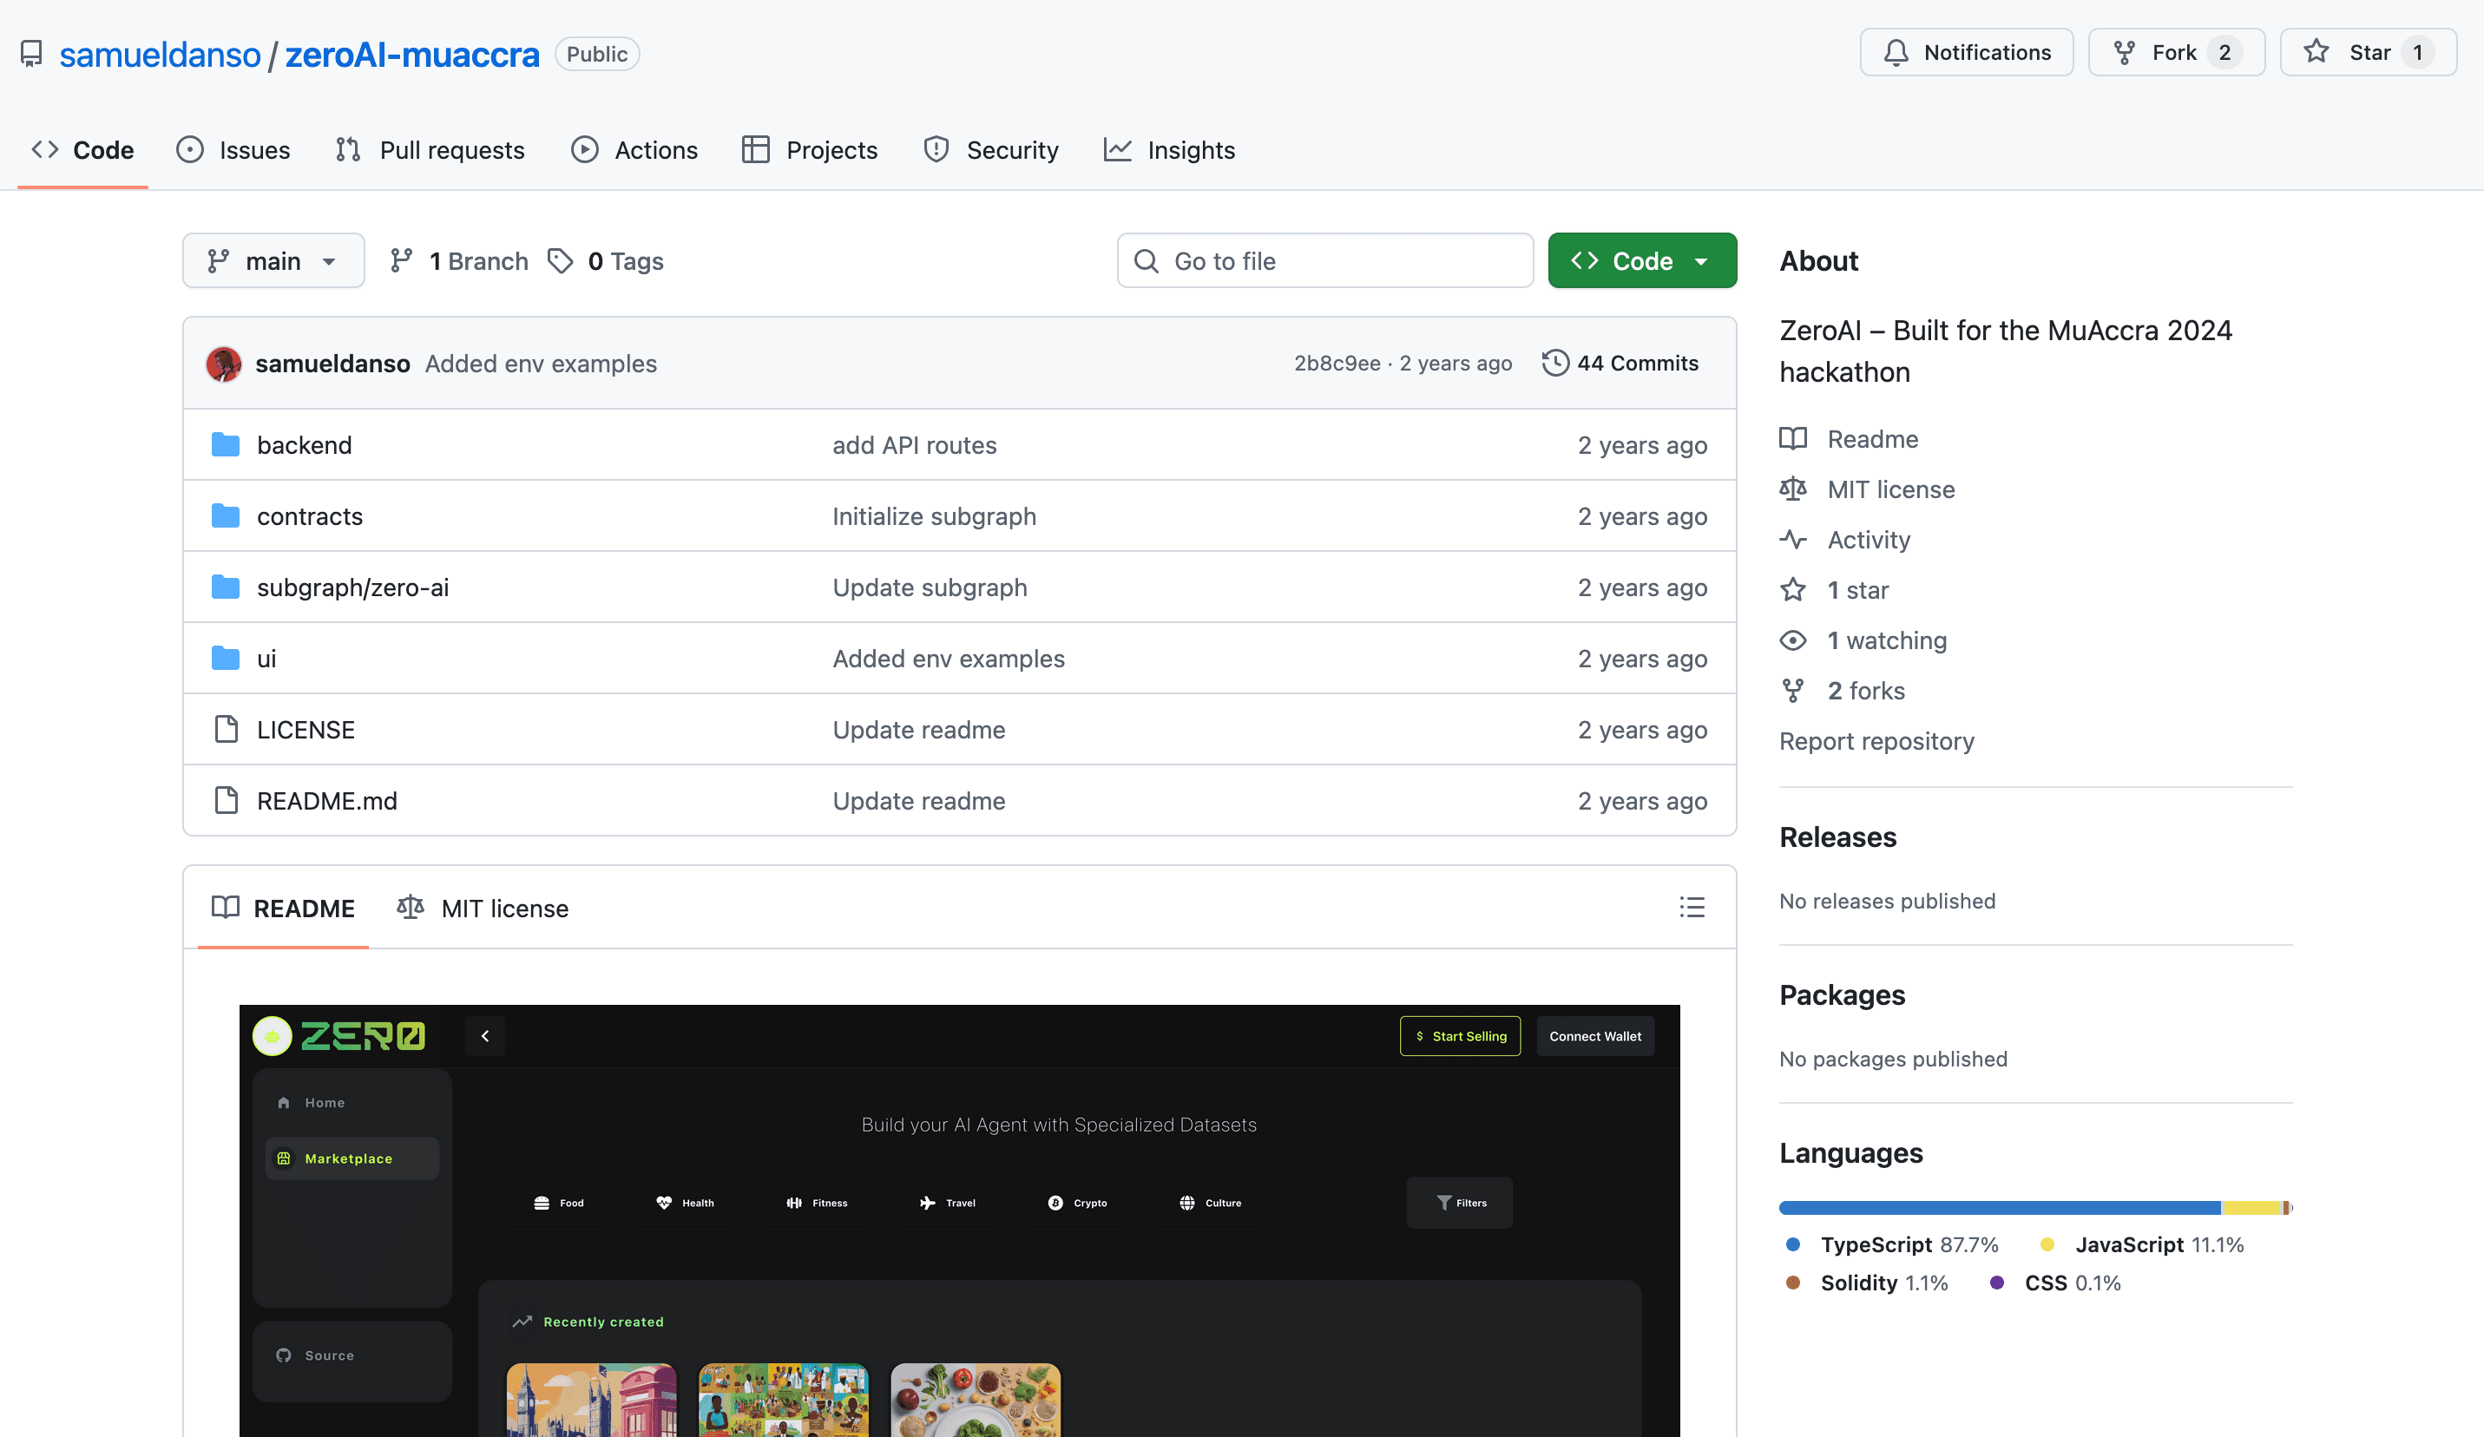Click the commit history clock icon
2484x1437 pixels.
pyautogui.click(x=1554, y=363)
